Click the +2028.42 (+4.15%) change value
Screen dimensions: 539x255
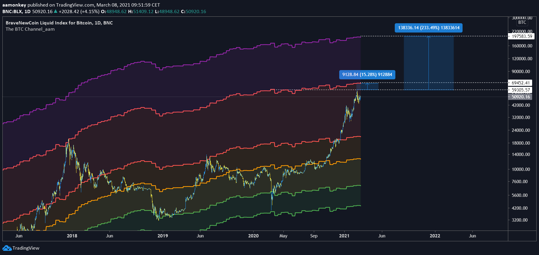tap(79, 12)
